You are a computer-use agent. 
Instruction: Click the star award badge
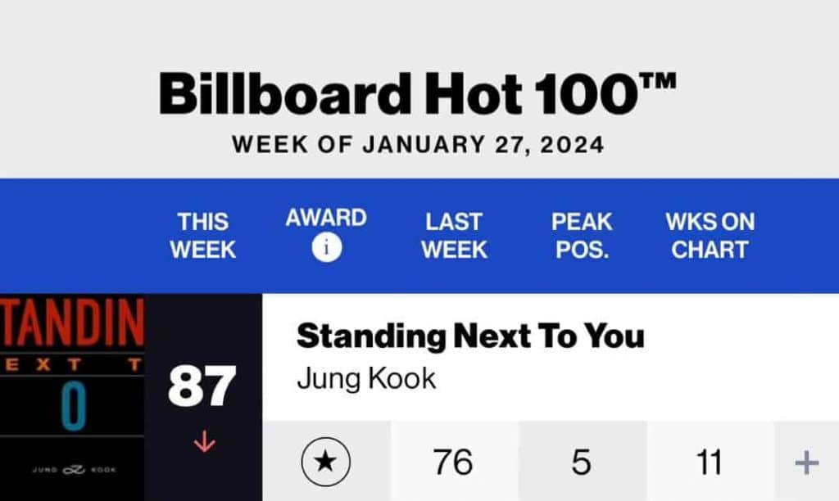pos(326,463)
